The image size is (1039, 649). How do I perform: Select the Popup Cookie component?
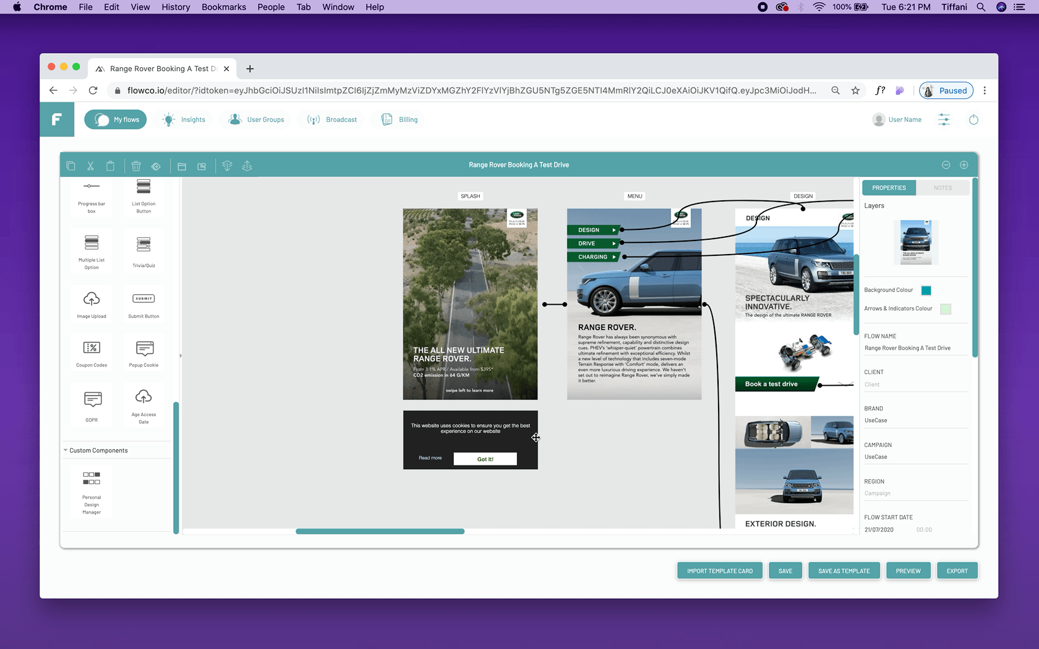coord(143,354)
